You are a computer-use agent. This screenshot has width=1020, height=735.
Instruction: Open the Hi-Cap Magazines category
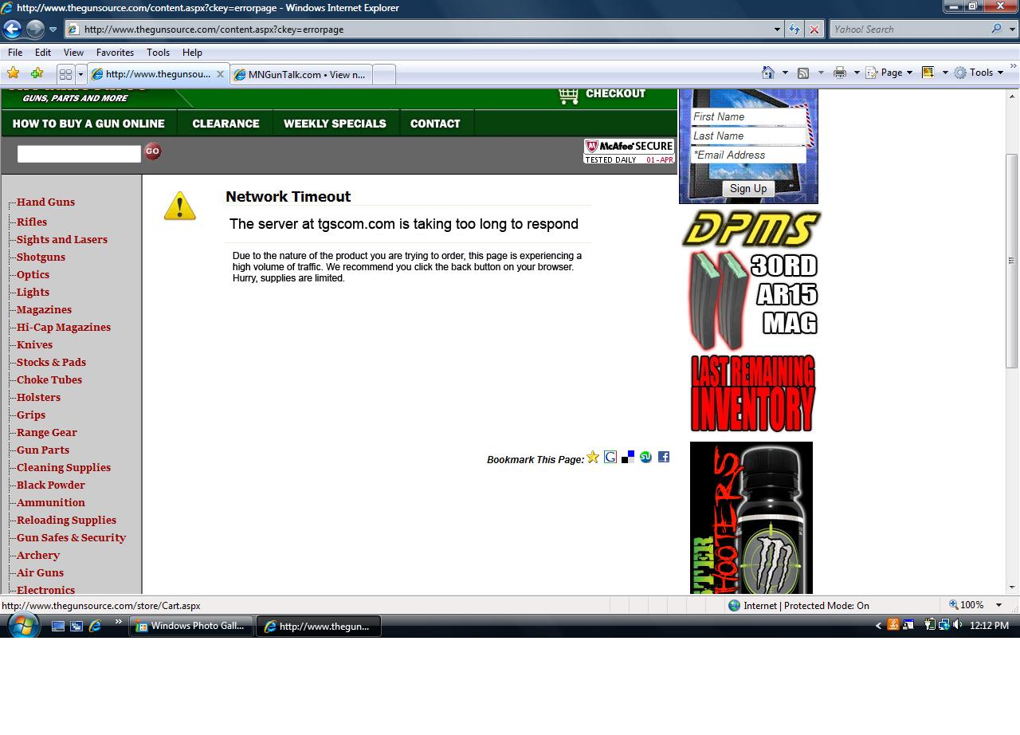[64, 327]
